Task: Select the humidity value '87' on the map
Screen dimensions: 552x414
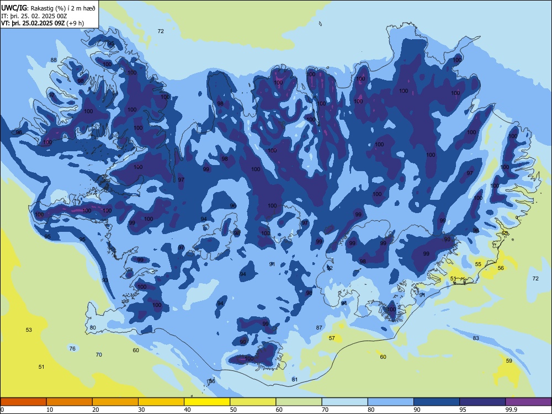Action: [x=319, y=327]
